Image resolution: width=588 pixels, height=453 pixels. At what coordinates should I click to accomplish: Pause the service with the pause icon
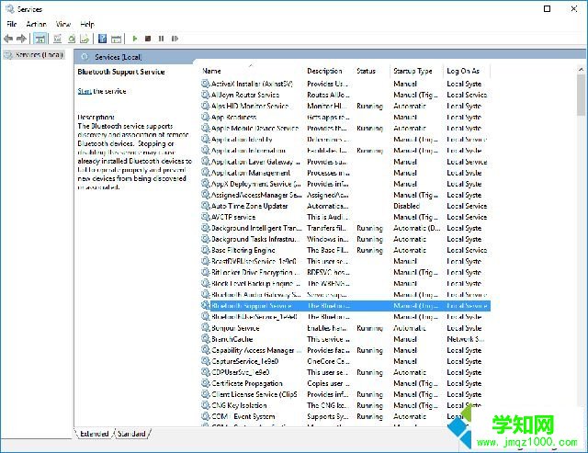pyautogui.click(x=162, y=39)
